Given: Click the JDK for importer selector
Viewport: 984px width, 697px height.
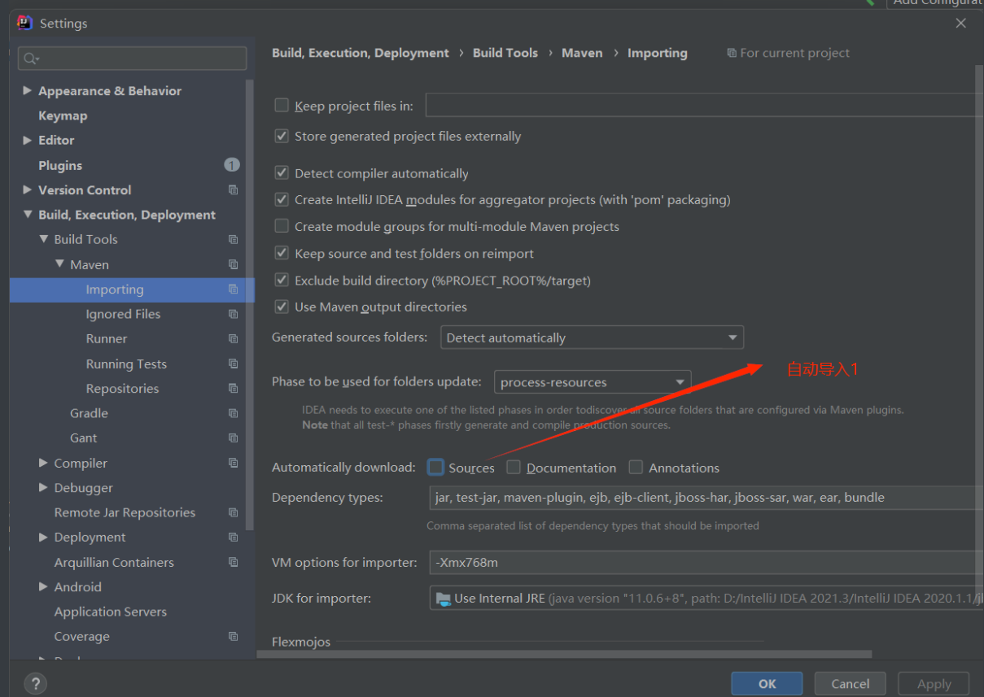Looking at the screenshot, I should point(705,599).
